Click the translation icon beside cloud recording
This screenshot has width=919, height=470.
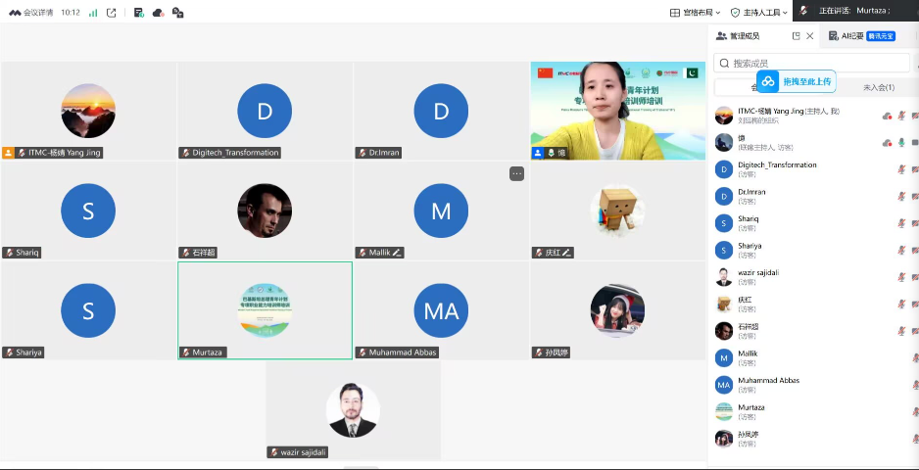(x=177, y=13)
